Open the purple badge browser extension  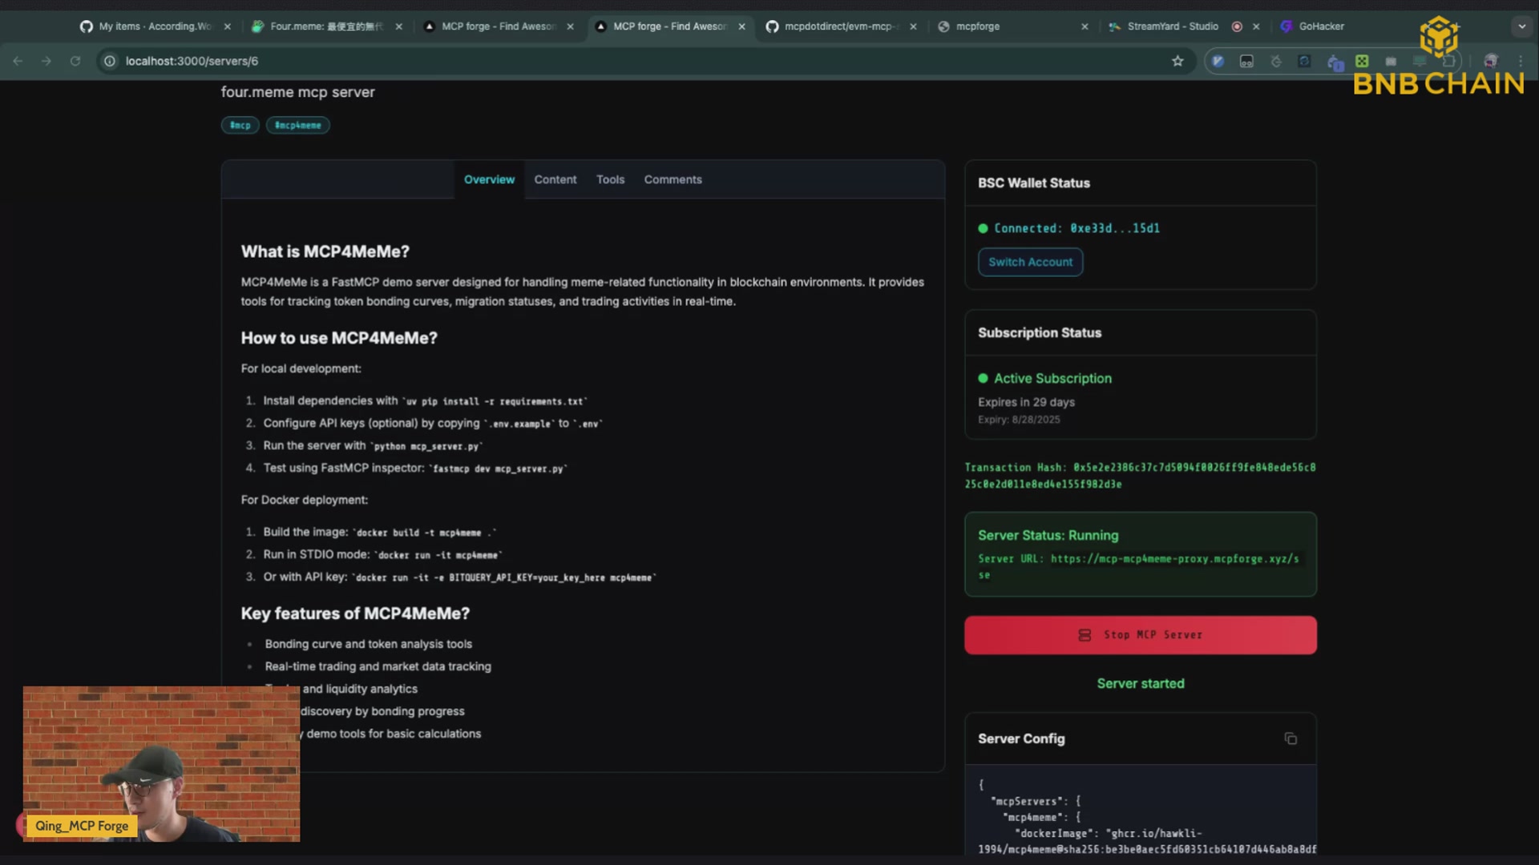click(x=1335, y=62)
